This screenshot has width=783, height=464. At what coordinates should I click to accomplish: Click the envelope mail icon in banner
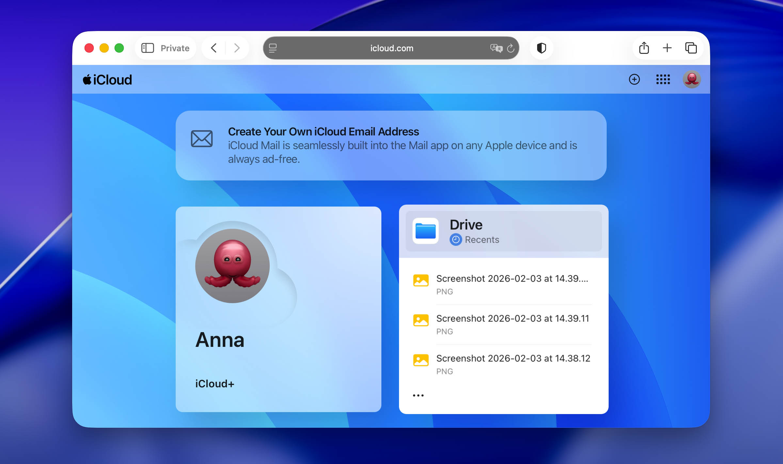(202, 139)
